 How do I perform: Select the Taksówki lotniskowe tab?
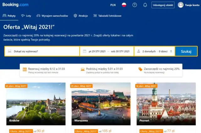[107, 16]
